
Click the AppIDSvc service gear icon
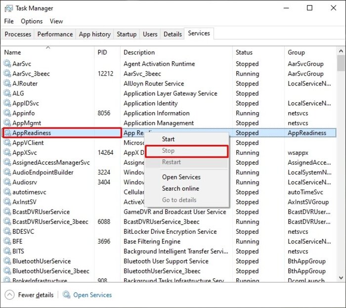(x=7, y=103)
